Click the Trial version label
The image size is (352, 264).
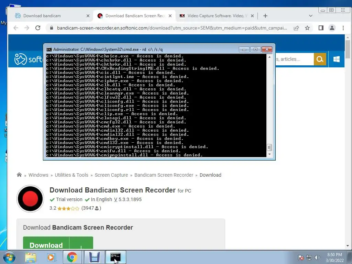pyautogui.click(x=69, y=199)
